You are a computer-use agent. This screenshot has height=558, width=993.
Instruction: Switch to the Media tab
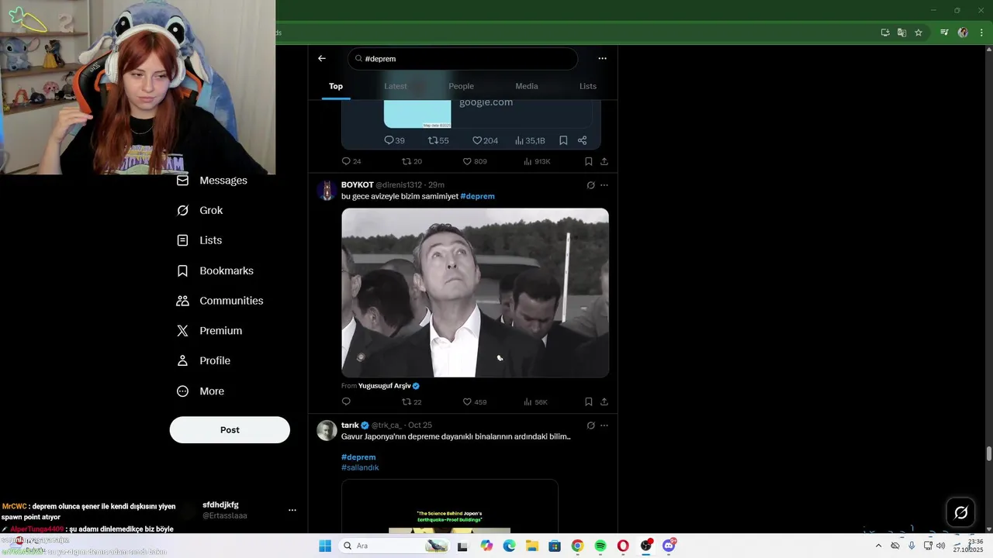pyautogui.click(x=527, y=86)
